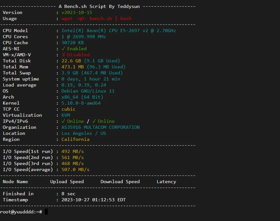Image resolution: width=280 pixels, height=221 pixels.
Task: Click the IPv4 Online checkmark
Action: pos(63,121)
